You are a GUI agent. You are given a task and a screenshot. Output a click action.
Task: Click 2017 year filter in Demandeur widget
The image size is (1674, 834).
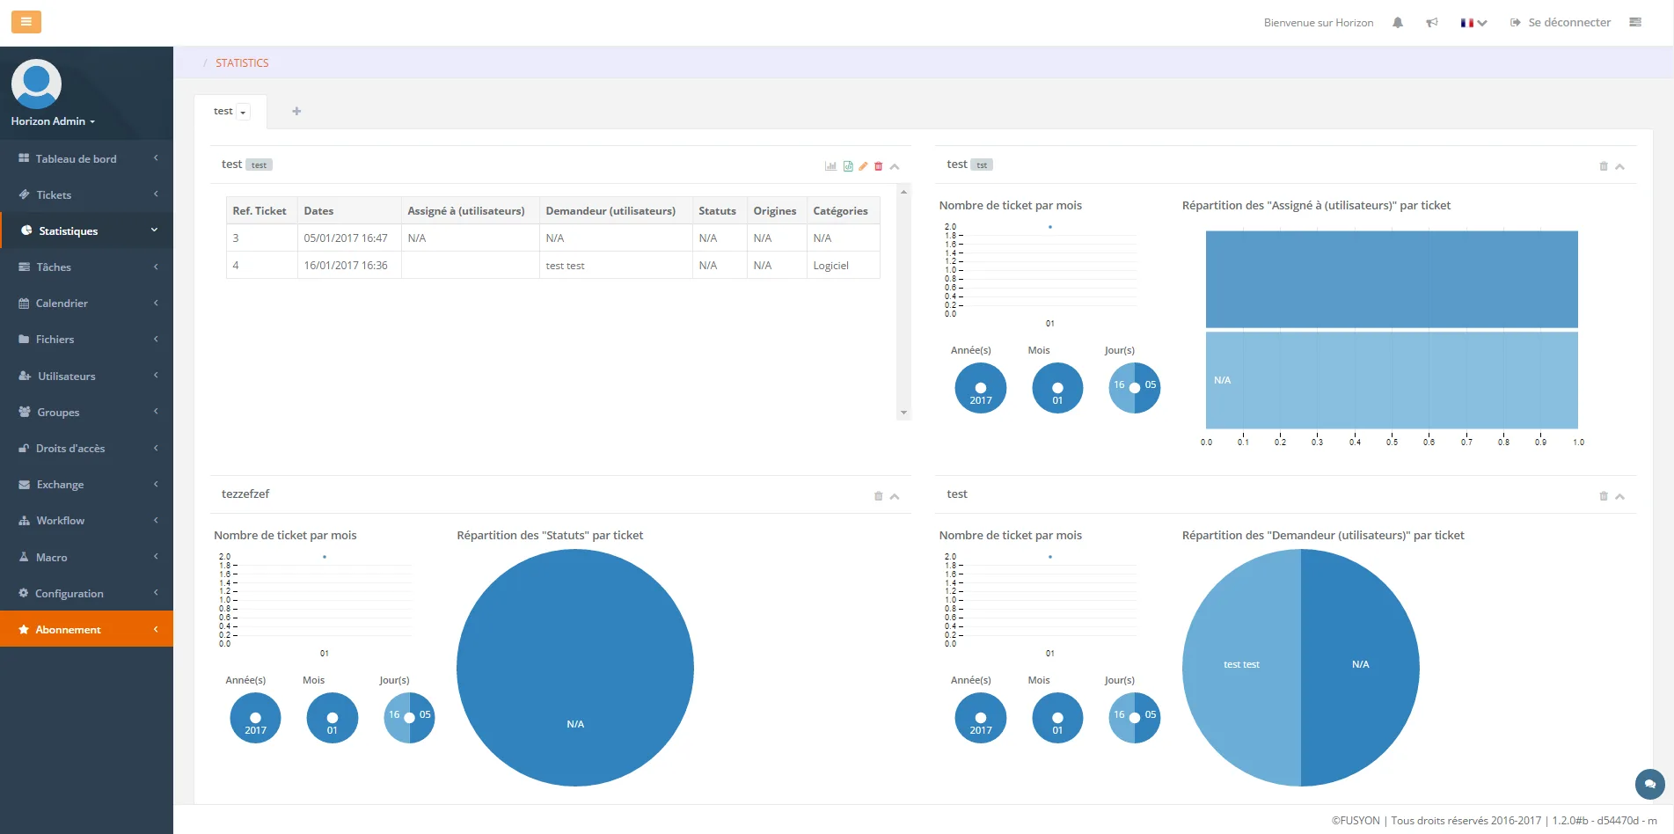tap(980, 718)
